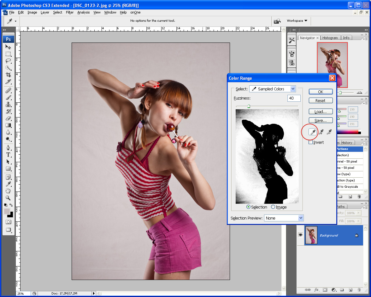Screen dimensions: 371x297
Task: Pick the Zoom magnifier tool
Action: click(8, 198)
